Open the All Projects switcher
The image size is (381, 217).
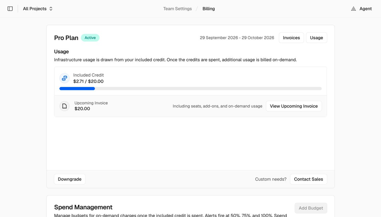[x=38, y=9]
